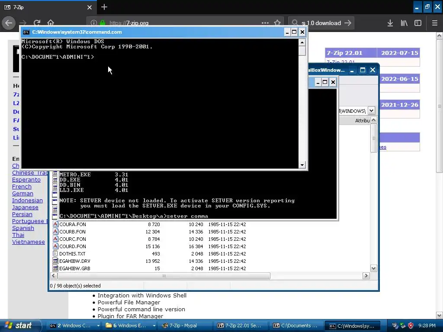Switch to 7-Zip 22.01 Setup taskbar button

point(241,326)
